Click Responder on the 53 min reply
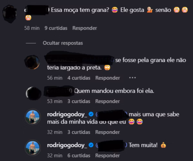Image resolution: width=193 pixels, height=161 pixels. coord(107,101)
